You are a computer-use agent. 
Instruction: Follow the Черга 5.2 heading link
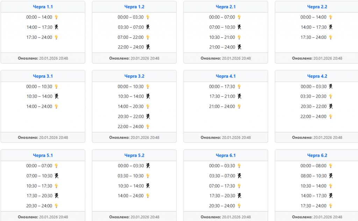pyautogui.click(x=134, y=155)
